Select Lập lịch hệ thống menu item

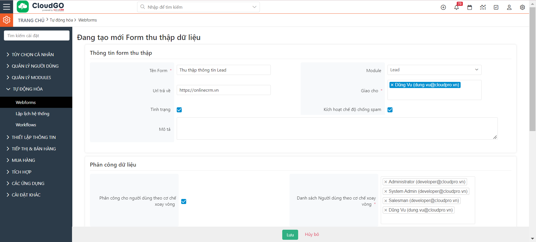point(32,113)
